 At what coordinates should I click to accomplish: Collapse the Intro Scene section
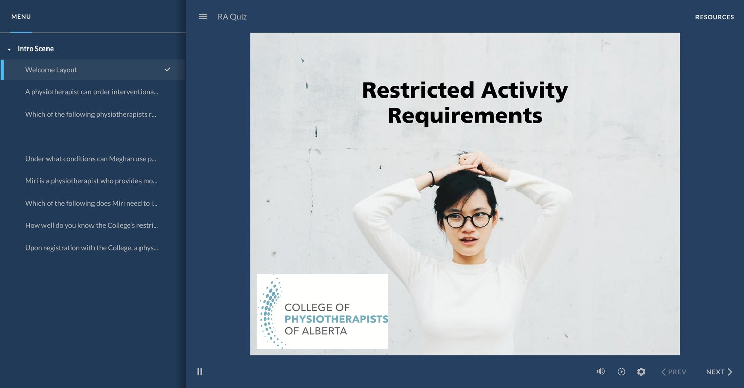(9, 49)
